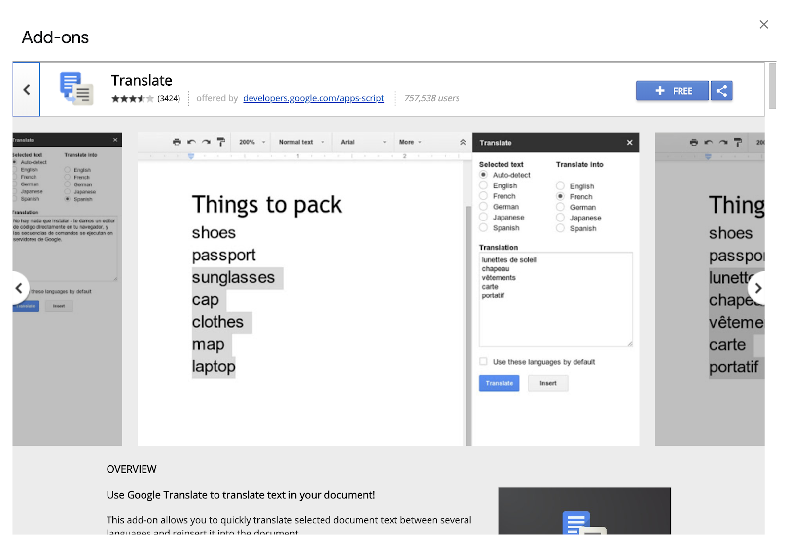Close the Translate sidebar panel
789x551 pixels.
pos(629,143)
